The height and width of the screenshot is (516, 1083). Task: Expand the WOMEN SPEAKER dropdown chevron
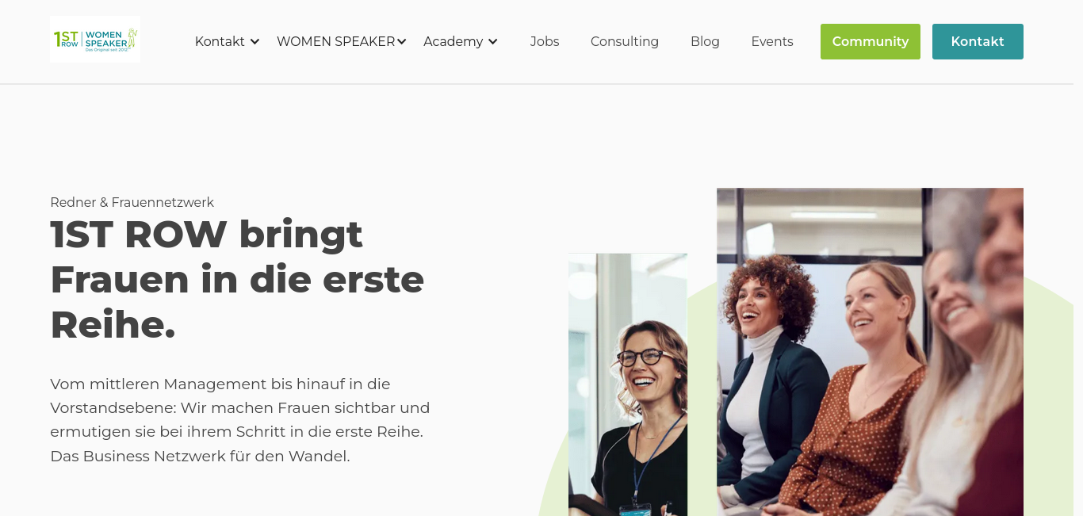[x=402, y=42]
